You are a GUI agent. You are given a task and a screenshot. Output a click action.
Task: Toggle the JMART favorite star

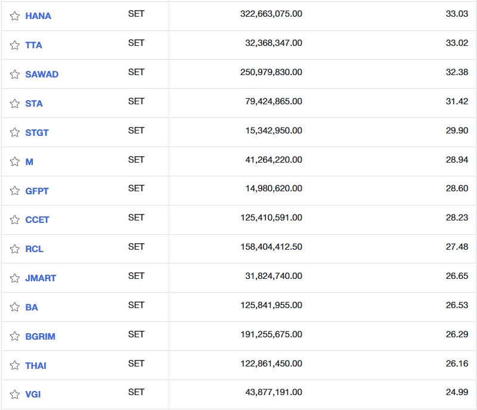[x=15, y=278]
